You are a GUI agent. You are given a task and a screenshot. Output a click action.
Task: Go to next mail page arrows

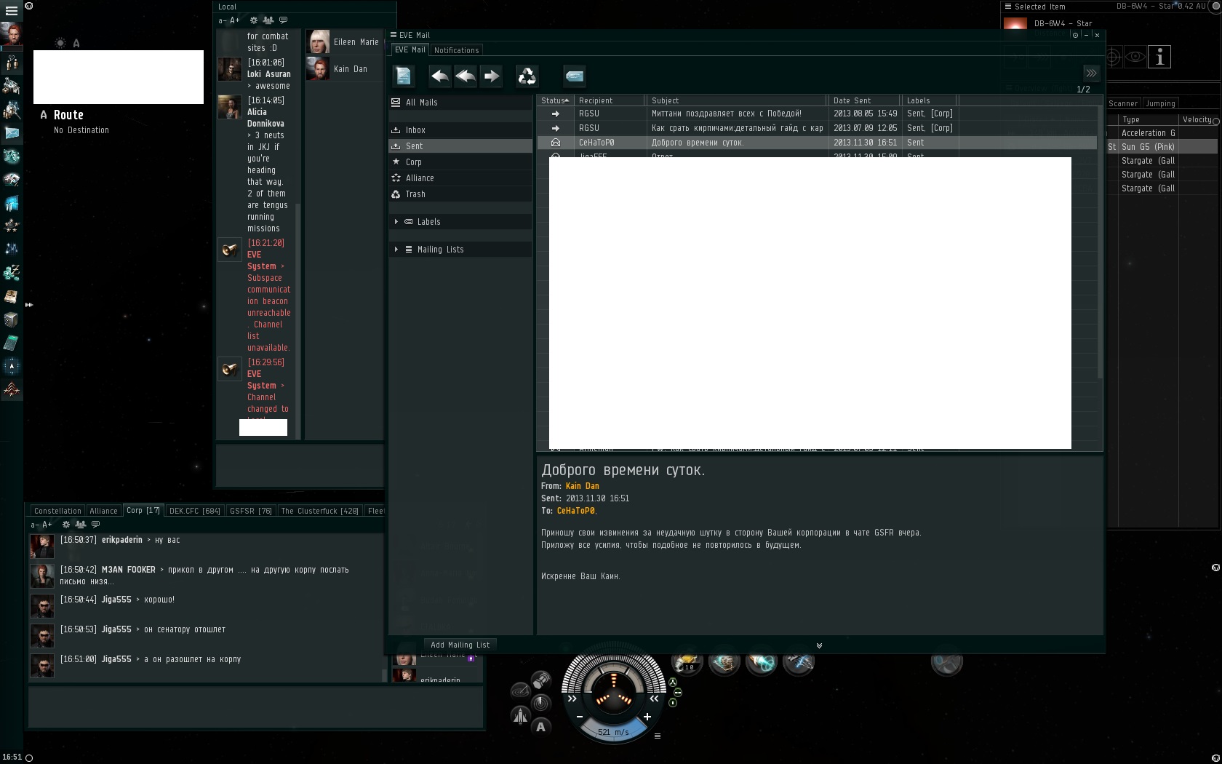click(1091, 73)
